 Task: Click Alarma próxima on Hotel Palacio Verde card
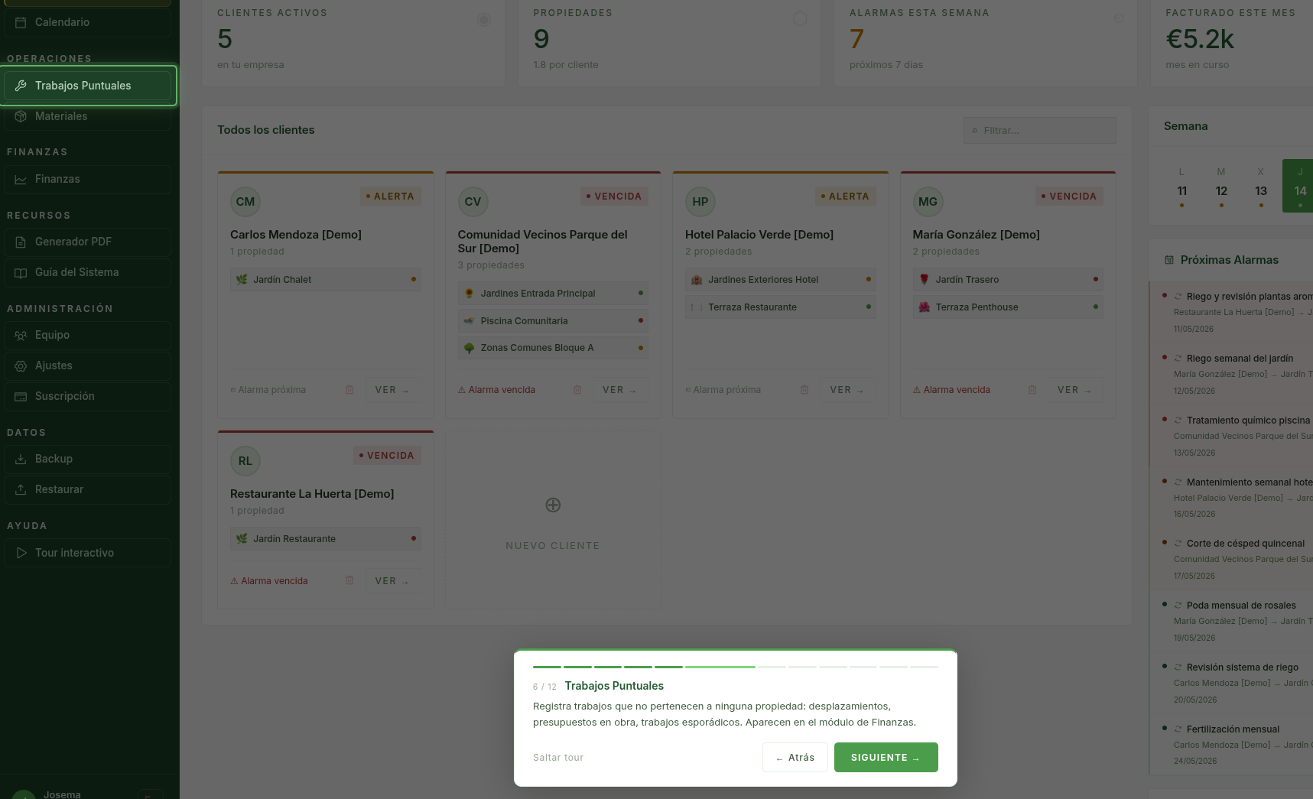(723, 390)
